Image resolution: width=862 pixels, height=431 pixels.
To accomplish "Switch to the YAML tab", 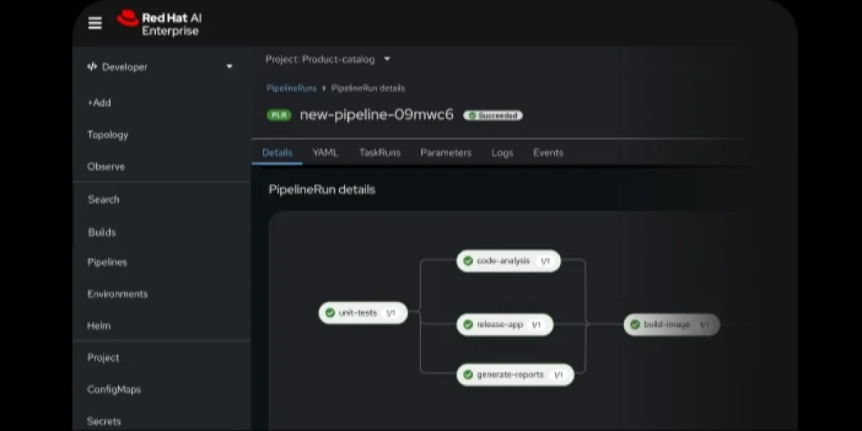I will [x=325, y=153].
